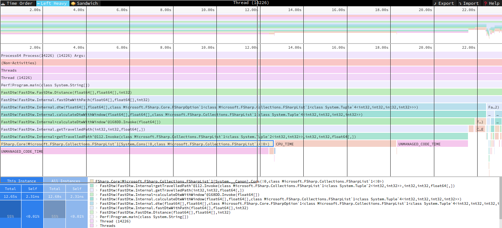Select the Process64 Process(14226) root frame
This screenshot has width=502, height=228.
click(43, 55)
